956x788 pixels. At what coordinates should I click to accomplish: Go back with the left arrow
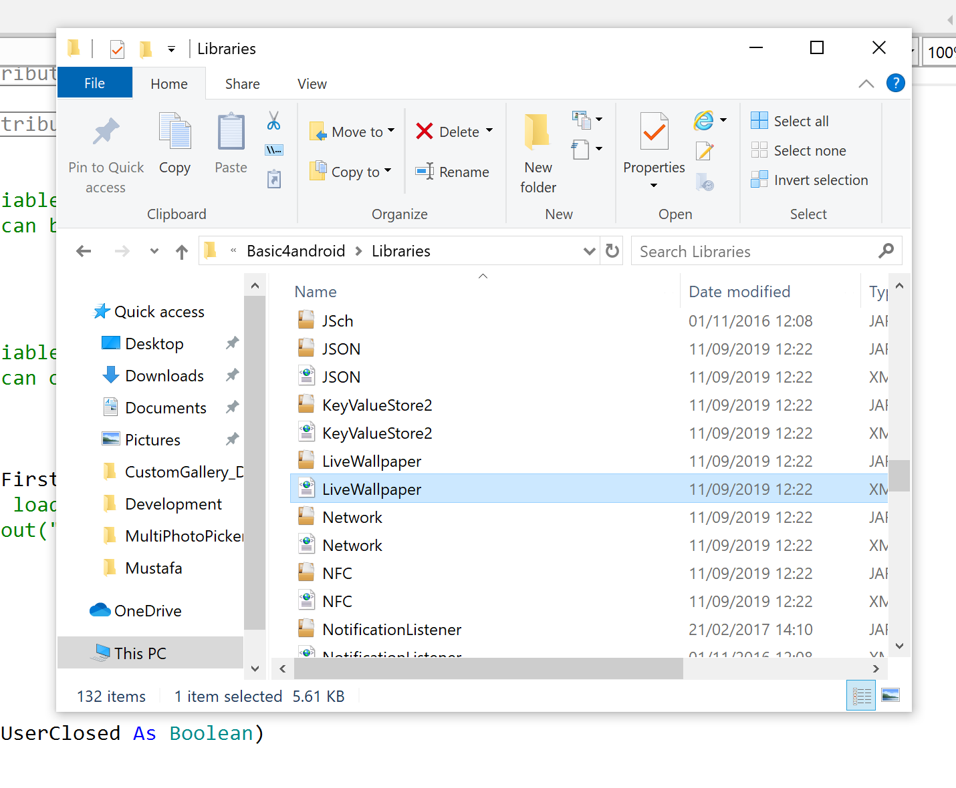tap(84, 251)
